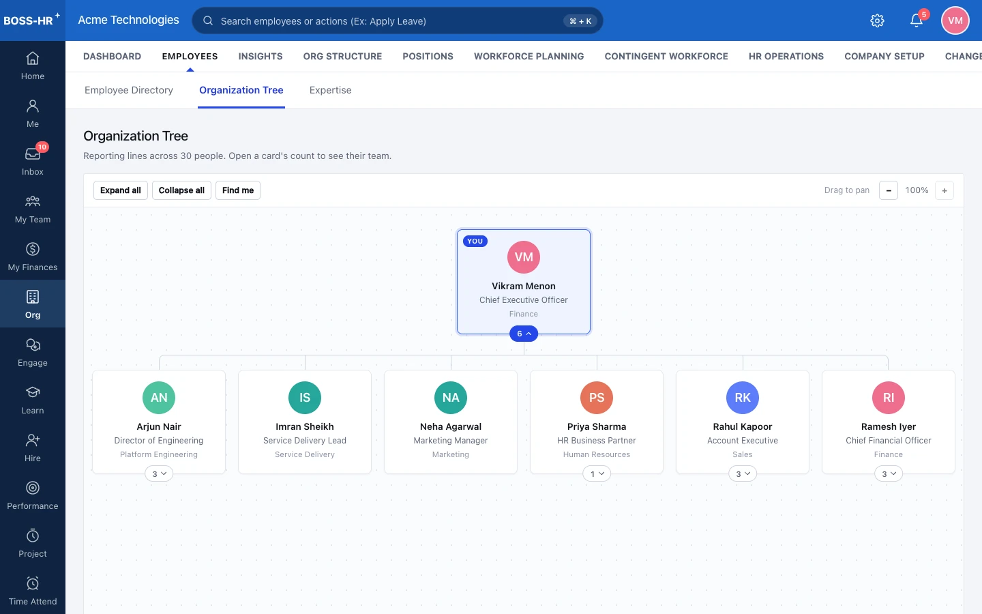Expand Ramesh Iyer's team count

click(x=889, y=473)
